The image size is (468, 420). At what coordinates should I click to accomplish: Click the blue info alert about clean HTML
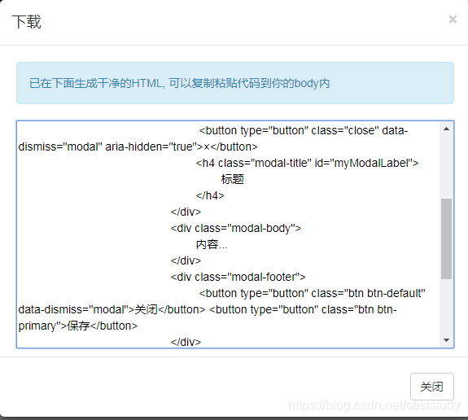click(235, 83)
